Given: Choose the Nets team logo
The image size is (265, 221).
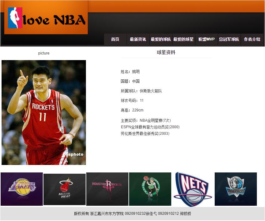Looking at the screenshot, I should click(192, 189).
